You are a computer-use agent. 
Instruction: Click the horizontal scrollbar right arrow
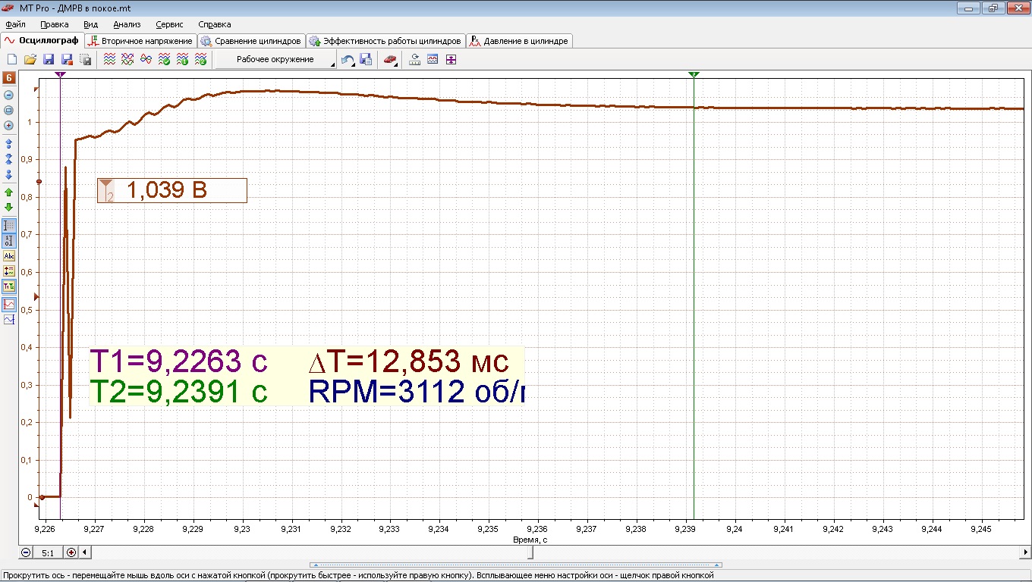(1025, 552)
